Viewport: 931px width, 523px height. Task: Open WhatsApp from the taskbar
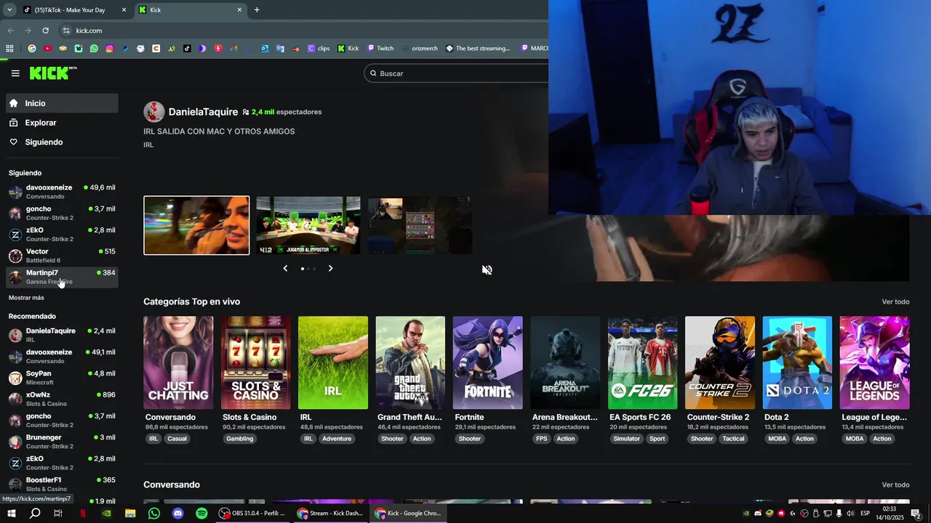coord(154,513)
